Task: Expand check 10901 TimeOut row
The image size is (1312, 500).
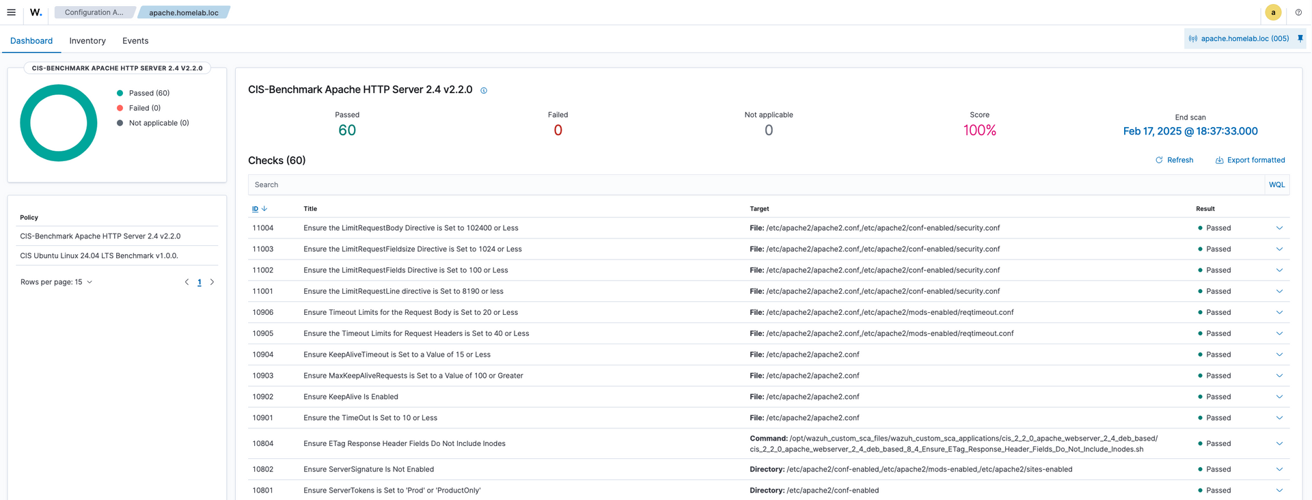Action: 1279,418
